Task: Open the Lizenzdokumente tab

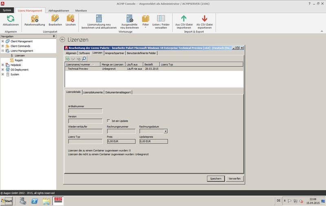Action: coord(93,92)
